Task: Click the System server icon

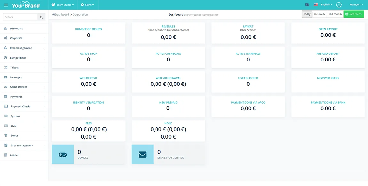Action: coord(6,116)
